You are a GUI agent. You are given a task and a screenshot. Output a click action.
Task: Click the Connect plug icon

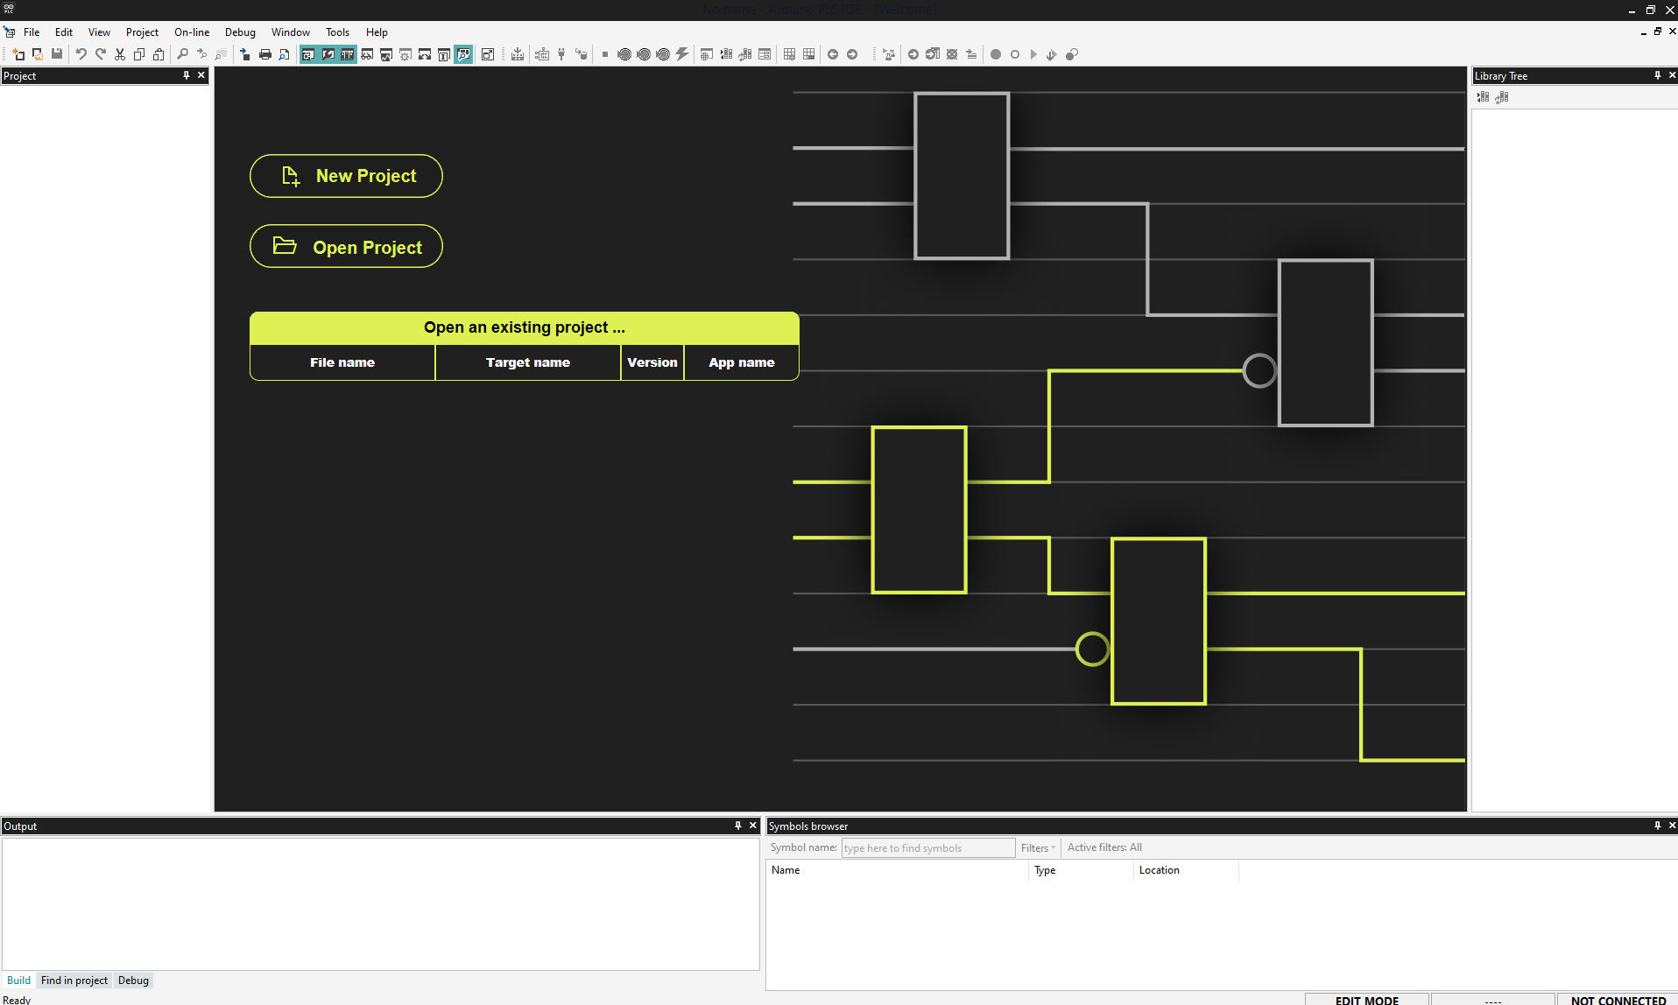pos(561,54)
